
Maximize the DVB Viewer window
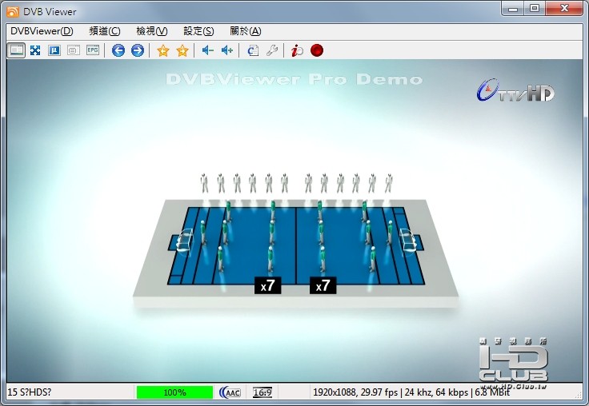(x=534, y=8)
